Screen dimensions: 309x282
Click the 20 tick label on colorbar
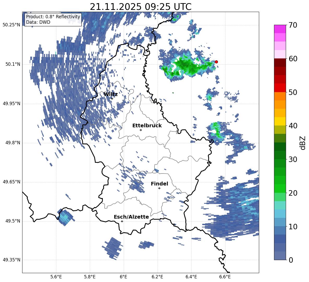[x=293, y=193]
